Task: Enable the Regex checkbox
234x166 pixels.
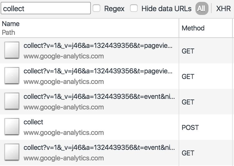Action: click(x=96, y=8)
